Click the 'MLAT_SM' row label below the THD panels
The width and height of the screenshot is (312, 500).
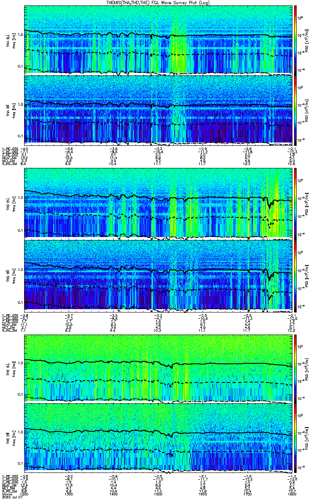pos(9,324)
